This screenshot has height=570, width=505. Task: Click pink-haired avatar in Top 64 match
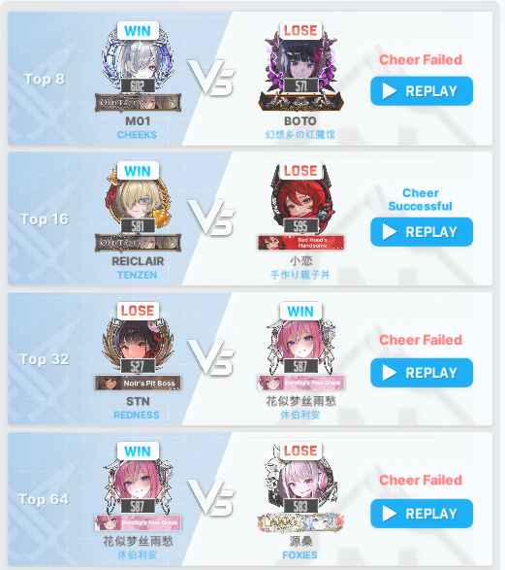tap(138, 482)
